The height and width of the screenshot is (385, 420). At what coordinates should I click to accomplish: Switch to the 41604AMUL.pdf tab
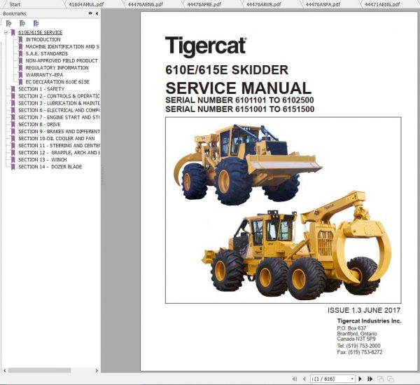(x=86, y=4)
